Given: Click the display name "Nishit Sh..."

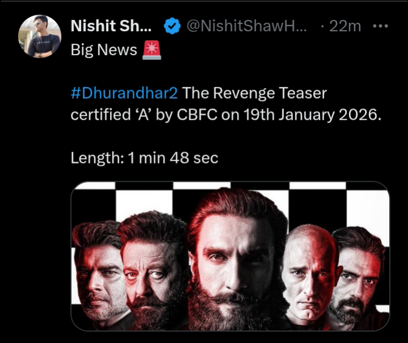Looking at the screenshot, I should [112, 26].
